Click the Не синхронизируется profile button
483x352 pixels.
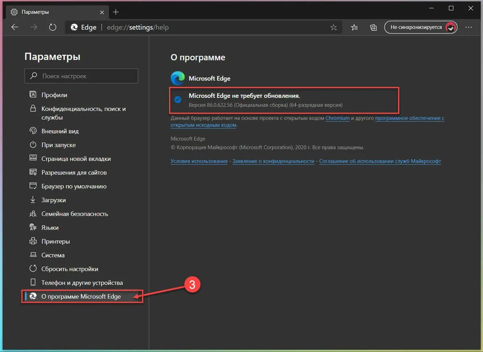pyautogui.click(x=421, y=27)
